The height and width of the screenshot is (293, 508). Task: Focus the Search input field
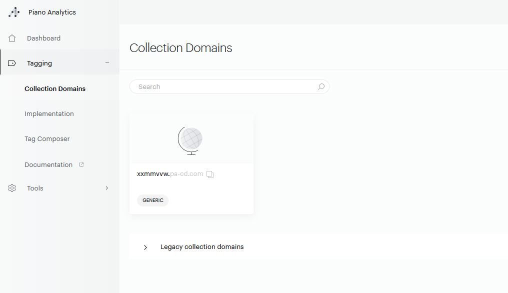225,86
